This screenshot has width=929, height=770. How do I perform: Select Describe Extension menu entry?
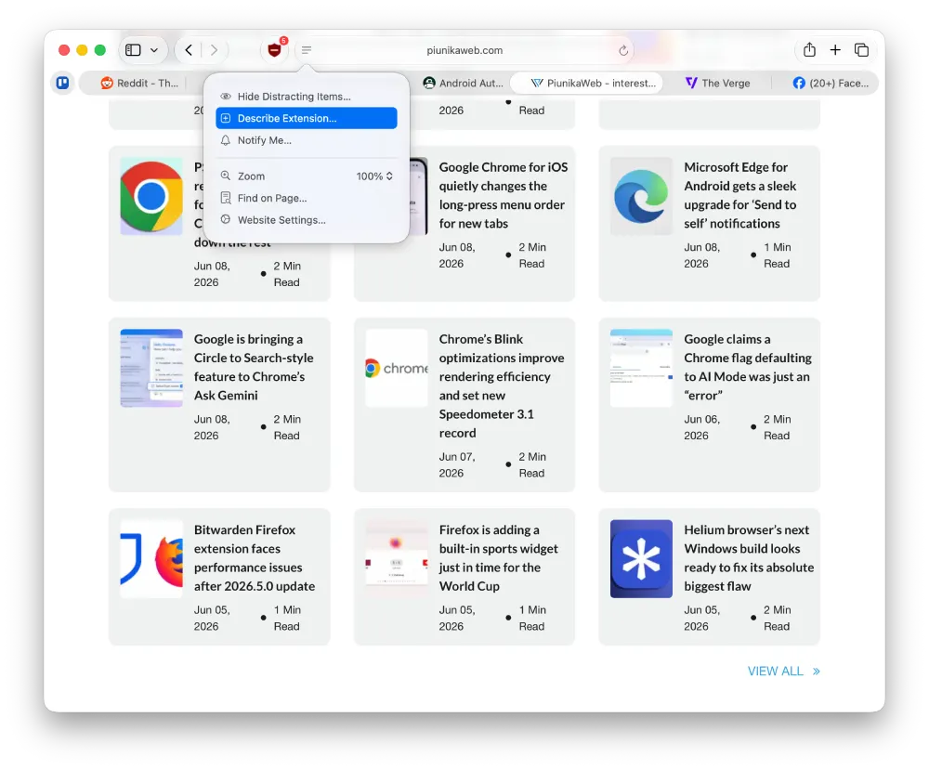(307, 118)
